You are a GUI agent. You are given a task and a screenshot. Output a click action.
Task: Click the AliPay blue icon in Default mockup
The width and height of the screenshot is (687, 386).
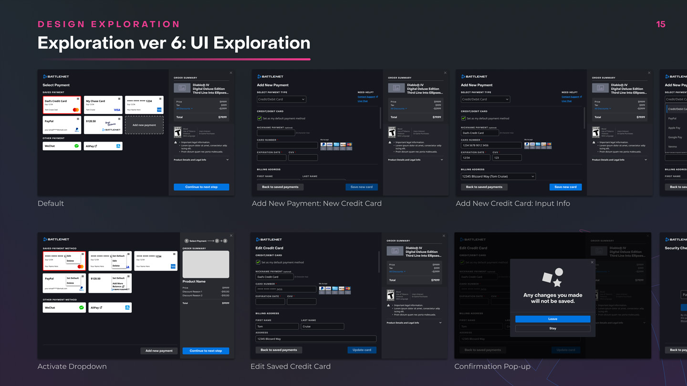tap(118, 146)
